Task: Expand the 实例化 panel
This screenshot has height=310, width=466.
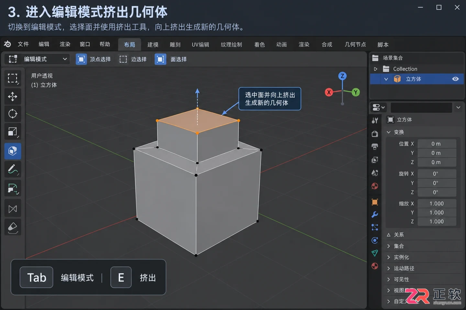Action: [x=389, y=257]
